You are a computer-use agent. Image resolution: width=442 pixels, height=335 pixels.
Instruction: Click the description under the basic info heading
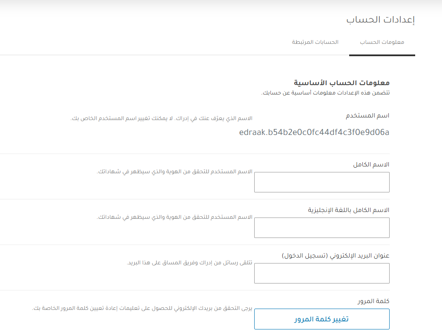[325, 92]
